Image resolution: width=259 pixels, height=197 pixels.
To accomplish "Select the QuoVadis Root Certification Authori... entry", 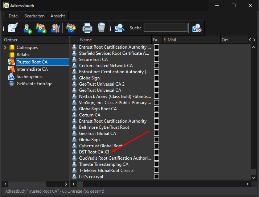I will point(115,158).
